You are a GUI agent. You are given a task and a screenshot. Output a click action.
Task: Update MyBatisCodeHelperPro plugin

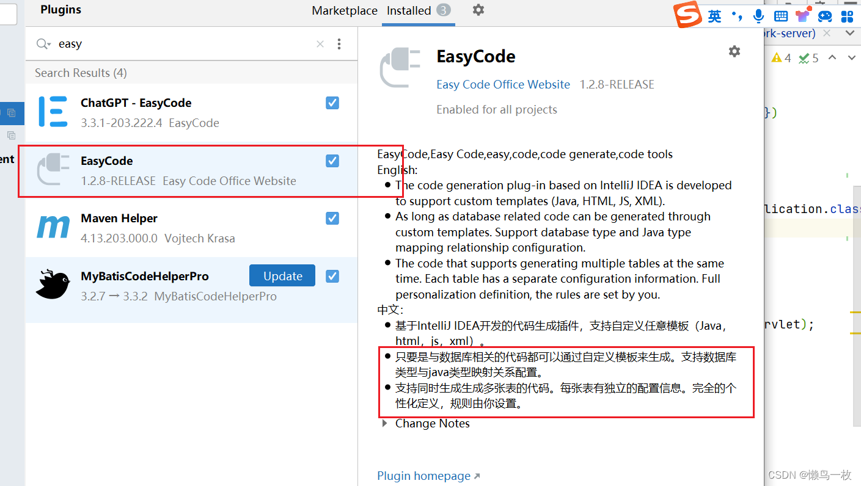282,276
